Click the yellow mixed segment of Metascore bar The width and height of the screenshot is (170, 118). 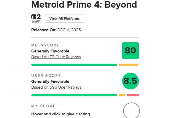[129, 65]
